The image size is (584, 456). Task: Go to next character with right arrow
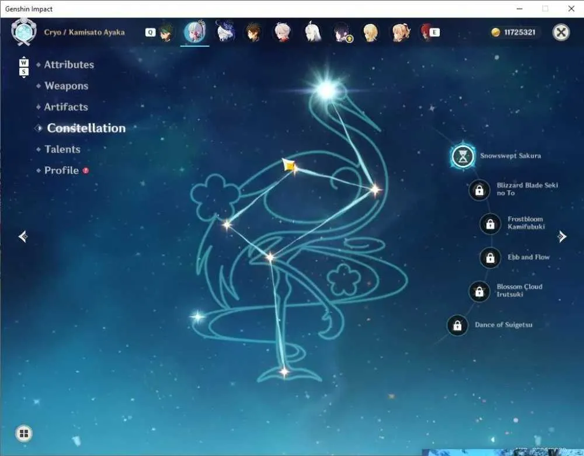(x=562, y=236)
